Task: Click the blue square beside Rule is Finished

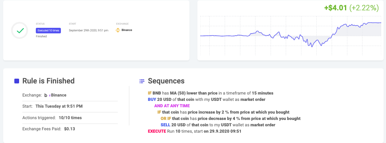Action: 17,81
